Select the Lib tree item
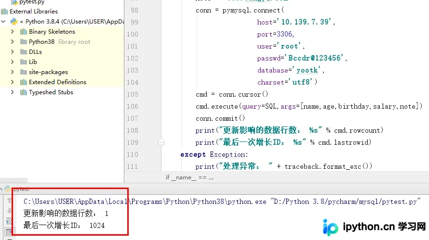The width and height of the screenshot is (429, 240). [x=33, y=62]
